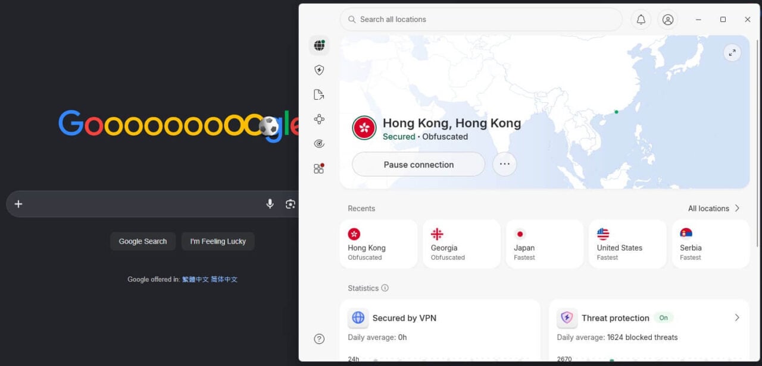
Task: Open help question mark in sidebar
Action: (x=319, y=339)
